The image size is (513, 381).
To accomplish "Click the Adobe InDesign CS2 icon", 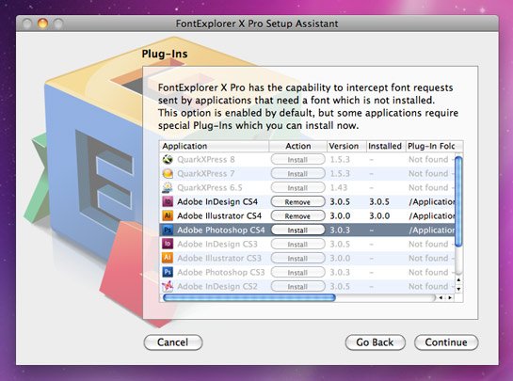I will click(168, 286).
